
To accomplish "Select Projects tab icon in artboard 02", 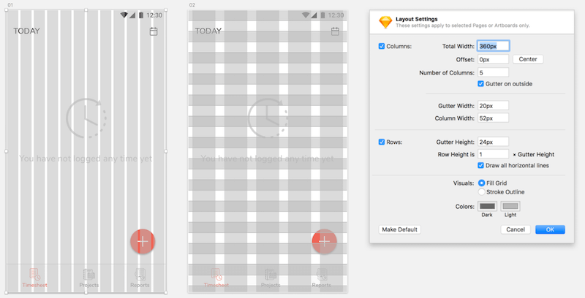I will [x=271, y=275].
